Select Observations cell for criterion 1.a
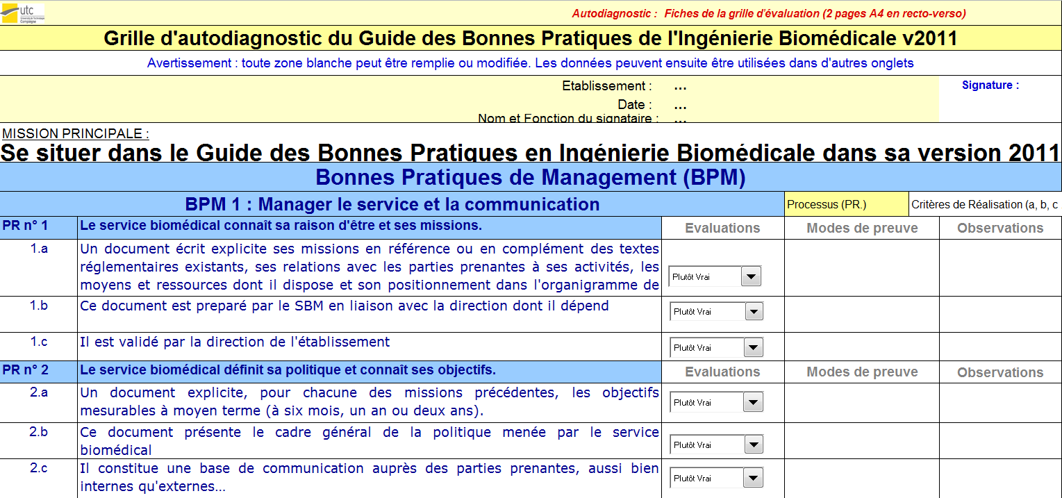This screenshot has width=1062, height=498. click(1000, 268)
